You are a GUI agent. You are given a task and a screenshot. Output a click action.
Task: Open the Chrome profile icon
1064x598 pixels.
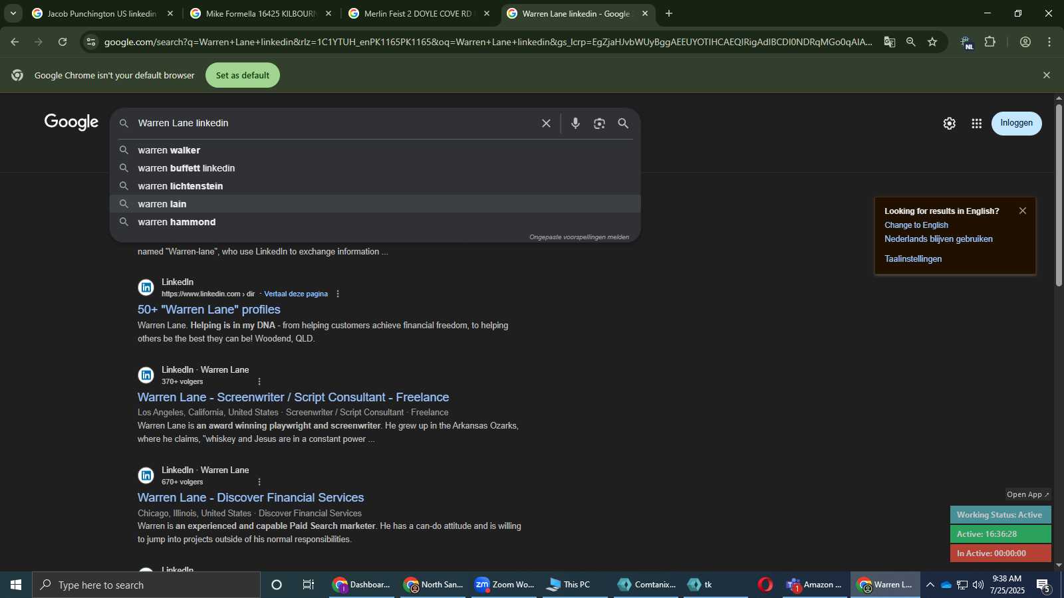[x=1025, y=42]
